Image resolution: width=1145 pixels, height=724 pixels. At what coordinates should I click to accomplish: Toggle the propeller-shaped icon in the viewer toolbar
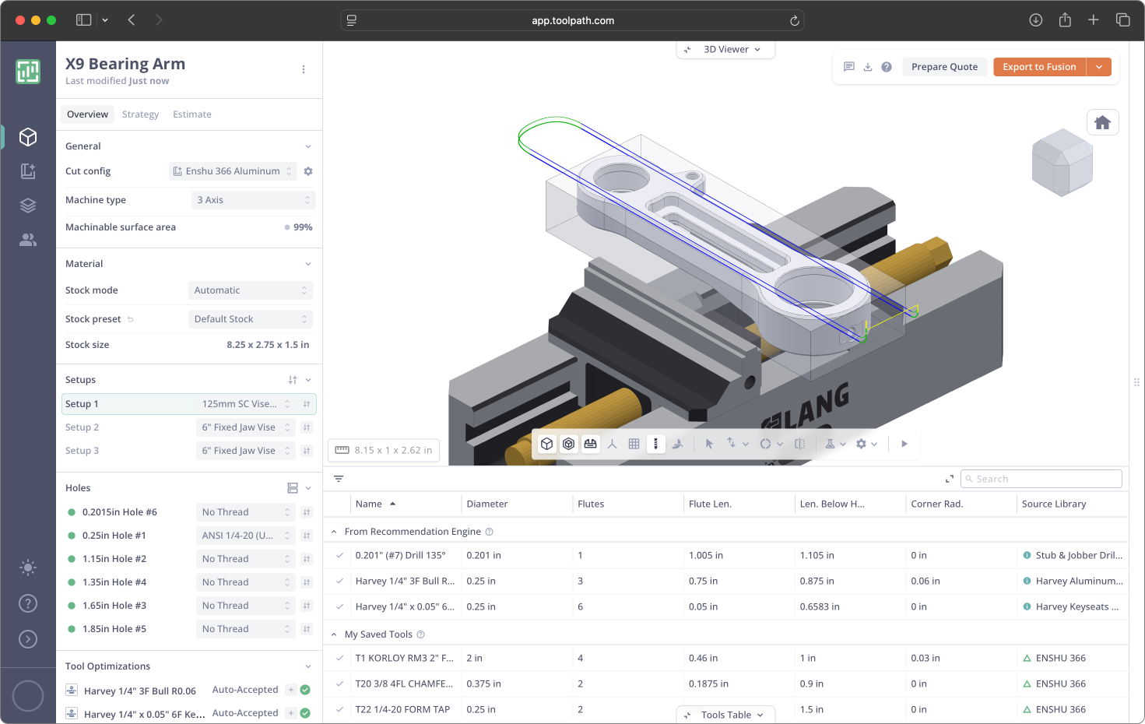coord(678,444)
